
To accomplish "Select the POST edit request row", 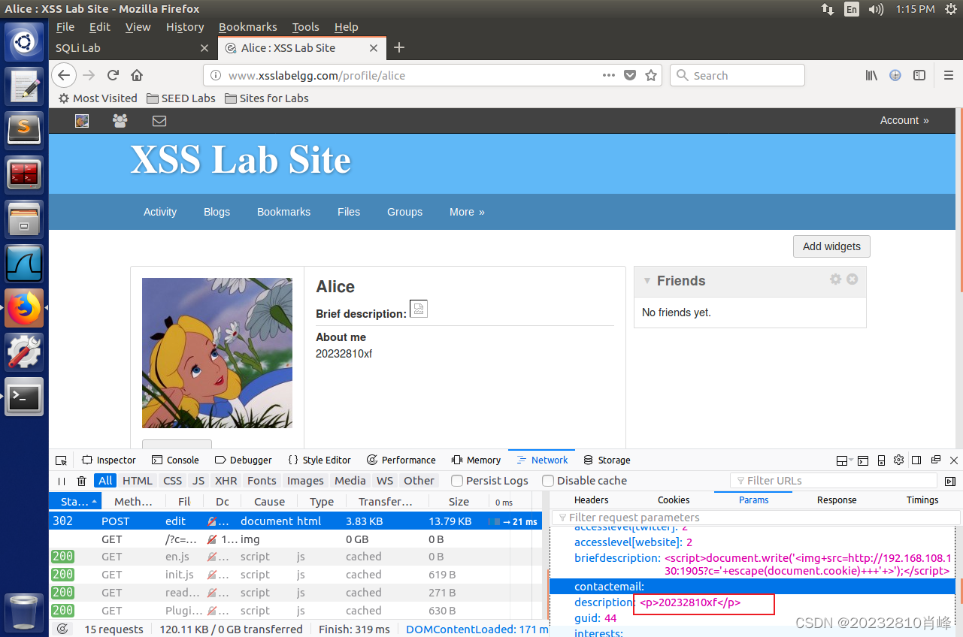I will click(295, 521).
